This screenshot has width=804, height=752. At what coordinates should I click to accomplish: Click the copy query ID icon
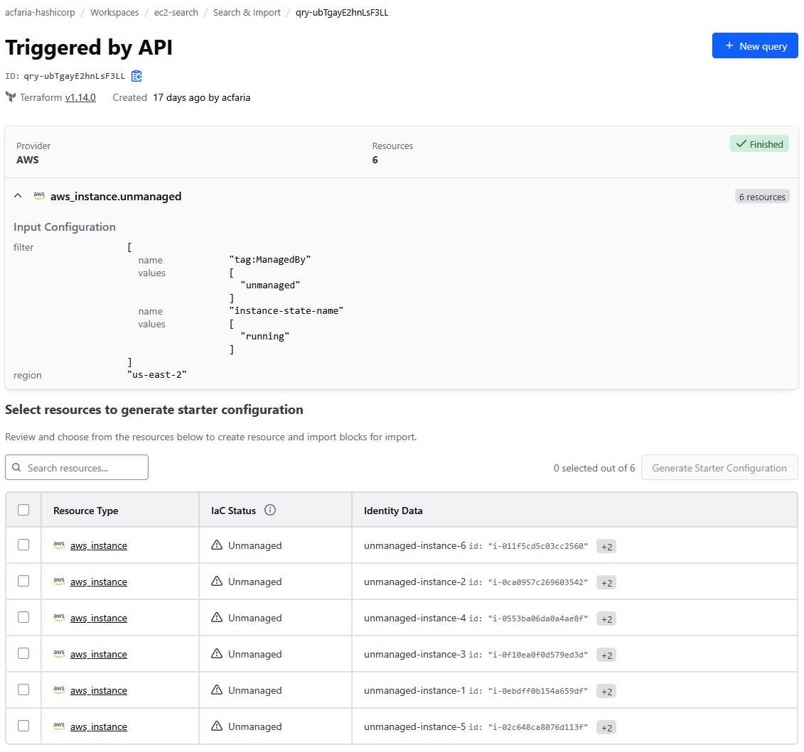136,76
